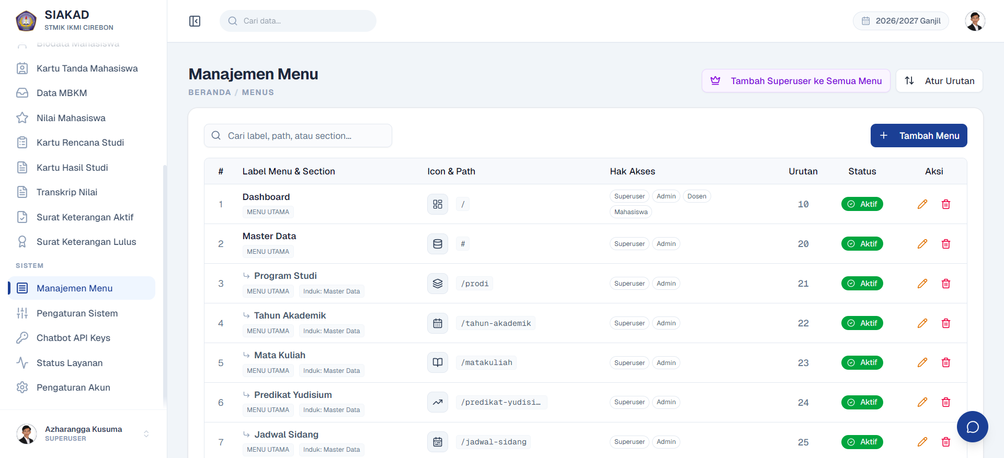
Task: Click the Program Studi layers icon
Action: pyautogui.click(x=438, y=284)
